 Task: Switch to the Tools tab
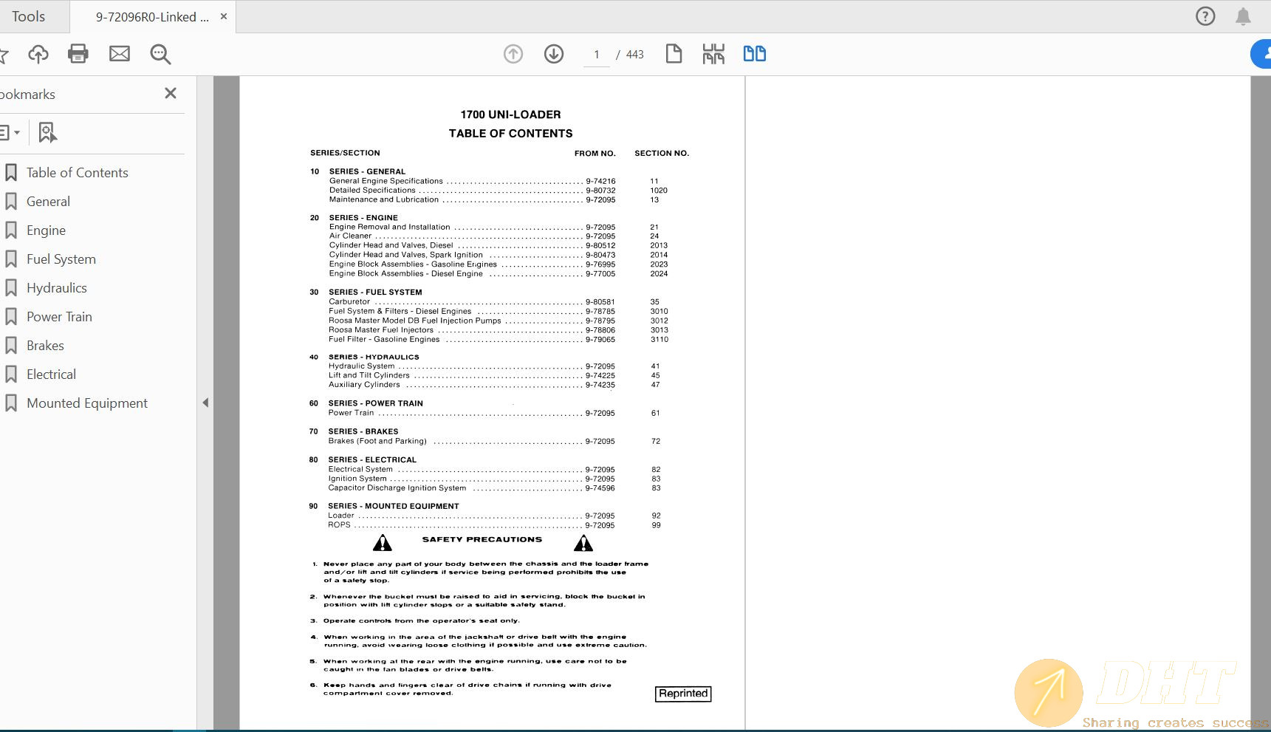click(29, 16)
